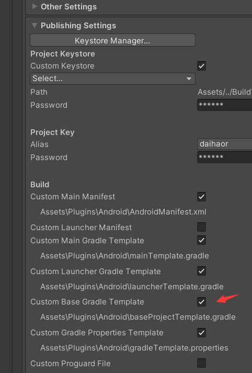This screenshot has height=373, width=252.
Task: Click the gradleTemplate.properties path
Action: click(x=134, y=348)
